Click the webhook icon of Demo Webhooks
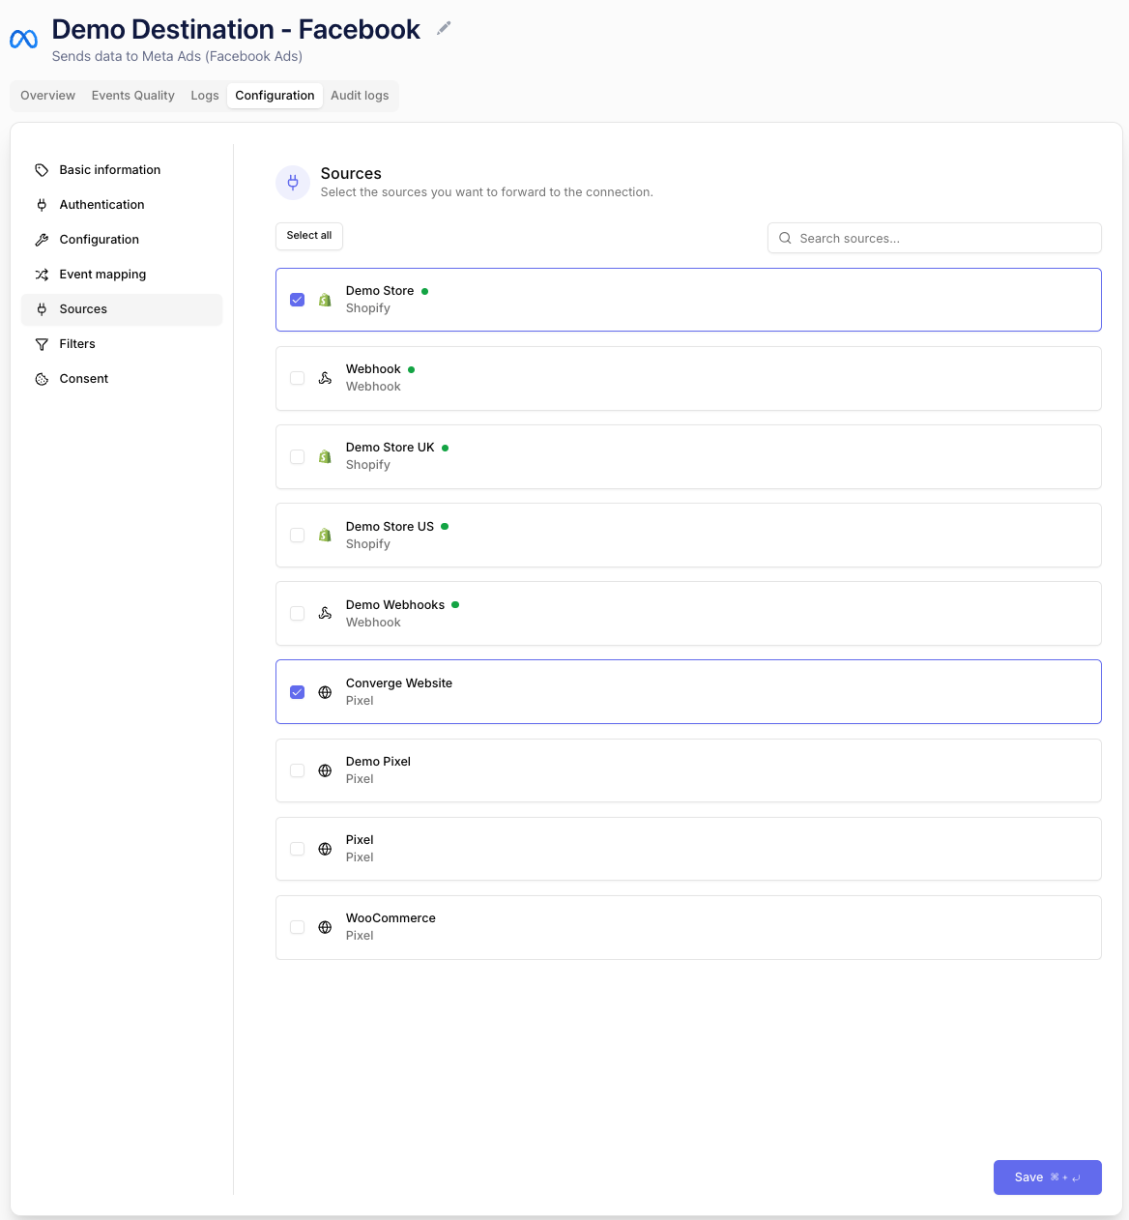 tap(325, 613)
